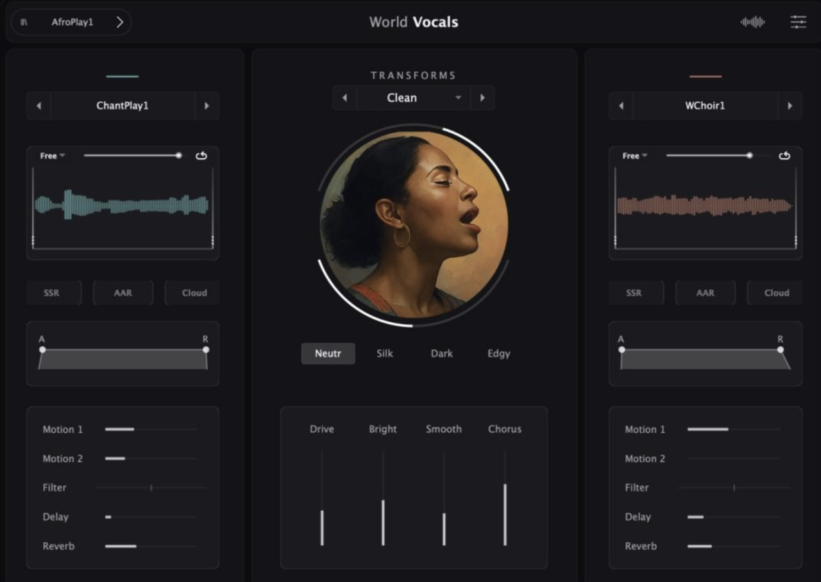This screenshot has width=821, height=582.
Task: Enable Cloud mode in the left layer
Action: 192,293
